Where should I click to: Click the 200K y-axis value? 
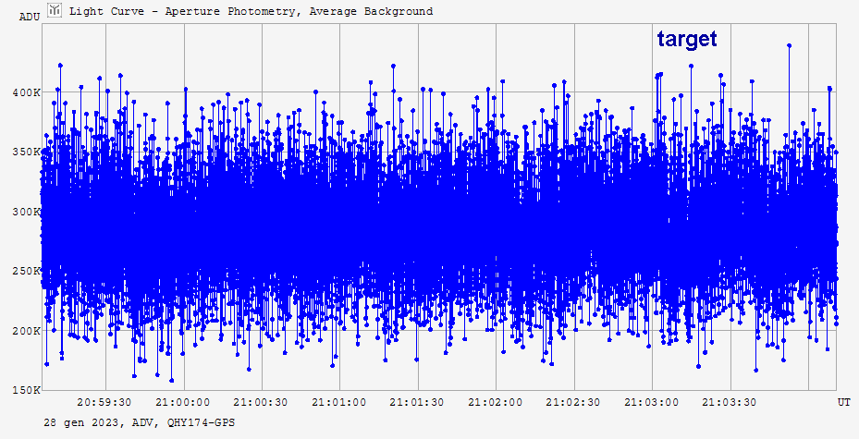pyautogui.click(x=26, y=331)
